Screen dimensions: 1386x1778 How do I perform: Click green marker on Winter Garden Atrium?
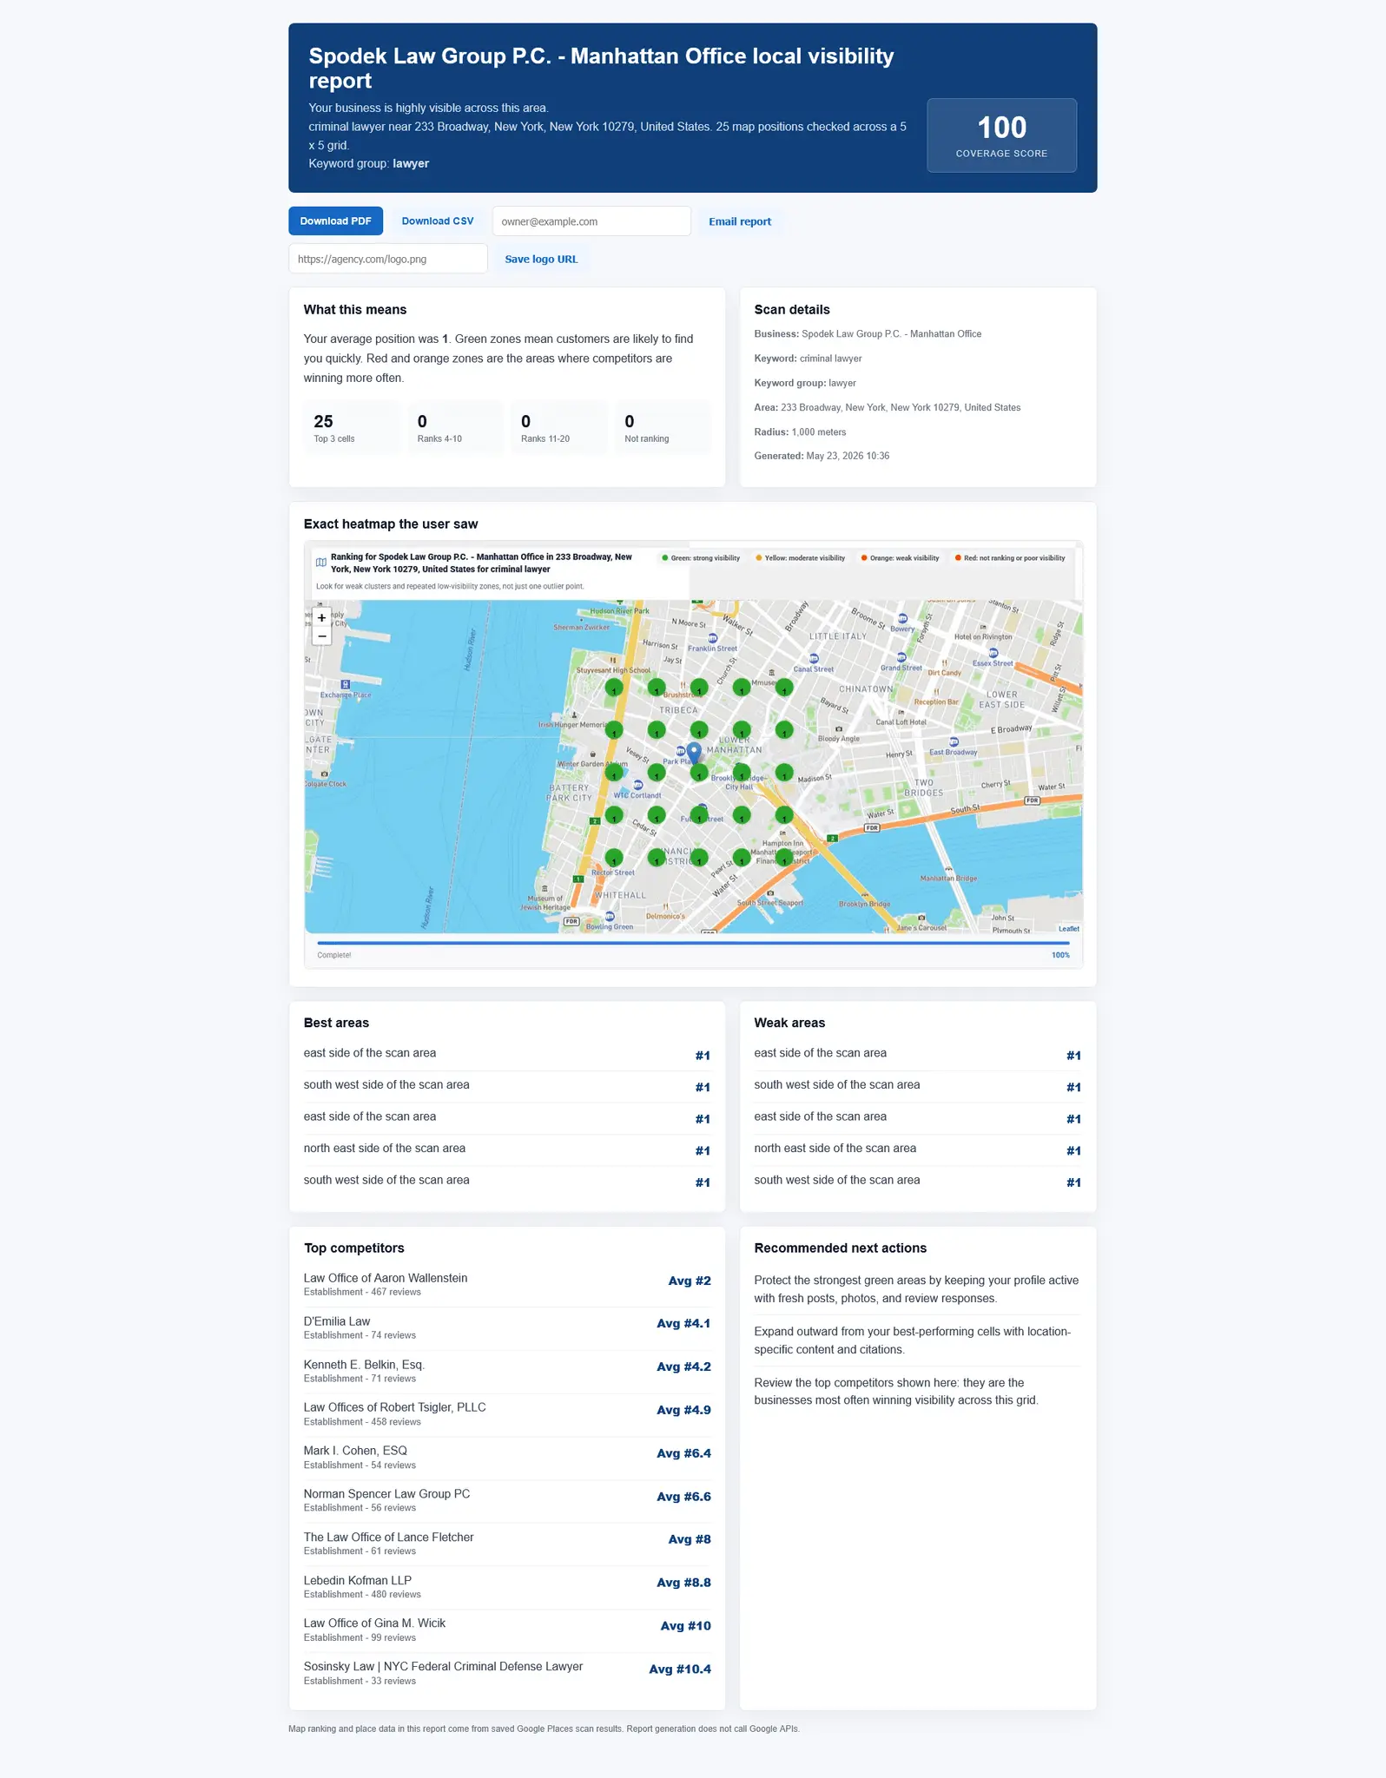[614, 773]
